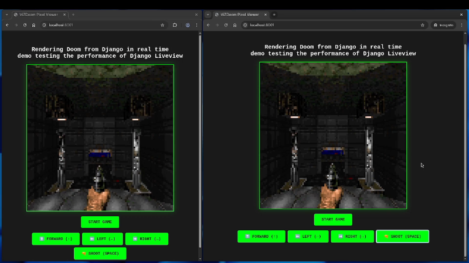The width and height of the screenshot is (469, 263).
Task: Reload the page in right incognito browser
Action: (x=226, y=25)
